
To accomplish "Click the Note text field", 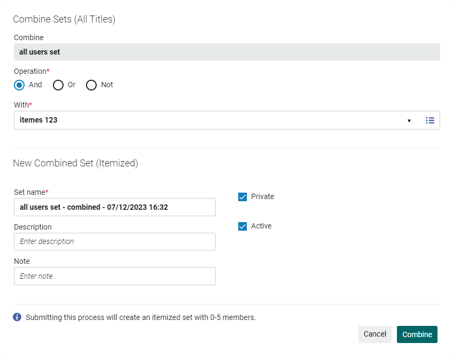I will 115,276.
